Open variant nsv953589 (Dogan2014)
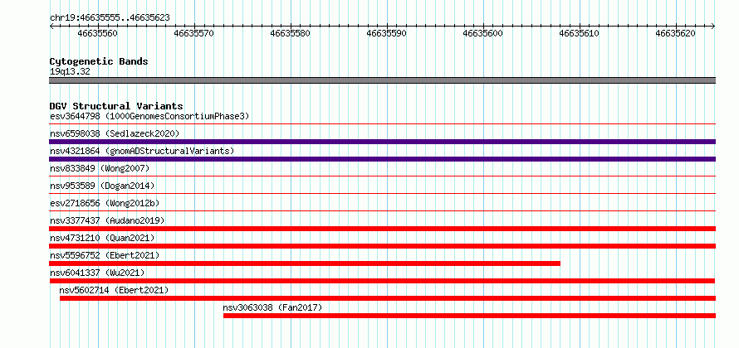The width and height of the screenshot is (739, 348). [x=102, y=186]
